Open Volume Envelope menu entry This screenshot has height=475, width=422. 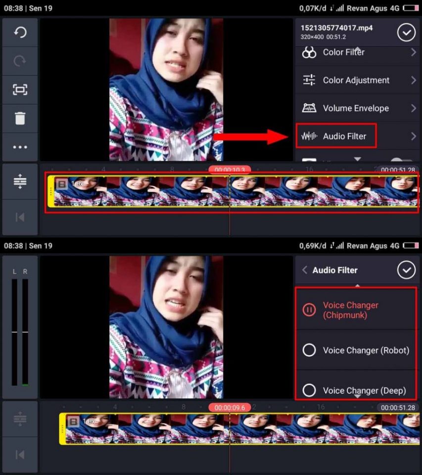coord(359,108)
